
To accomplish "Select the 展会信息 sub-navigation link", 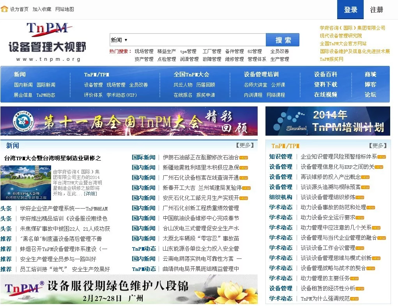I will click(23, 95).
